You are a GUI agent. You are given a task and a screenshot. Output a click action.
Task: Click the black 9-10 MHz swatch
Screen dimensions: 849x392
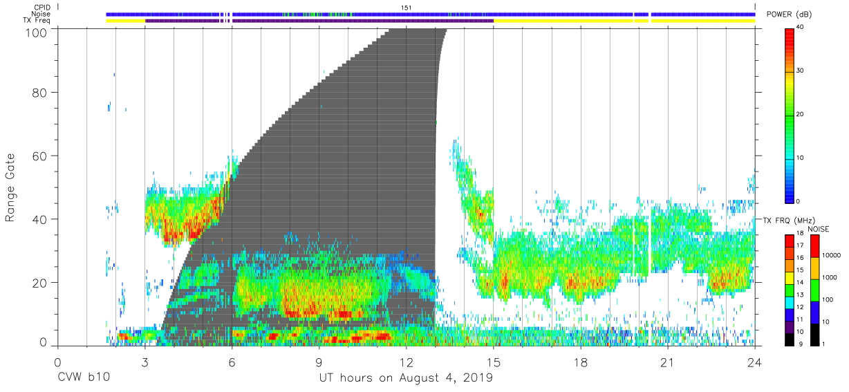pos(790,339)
